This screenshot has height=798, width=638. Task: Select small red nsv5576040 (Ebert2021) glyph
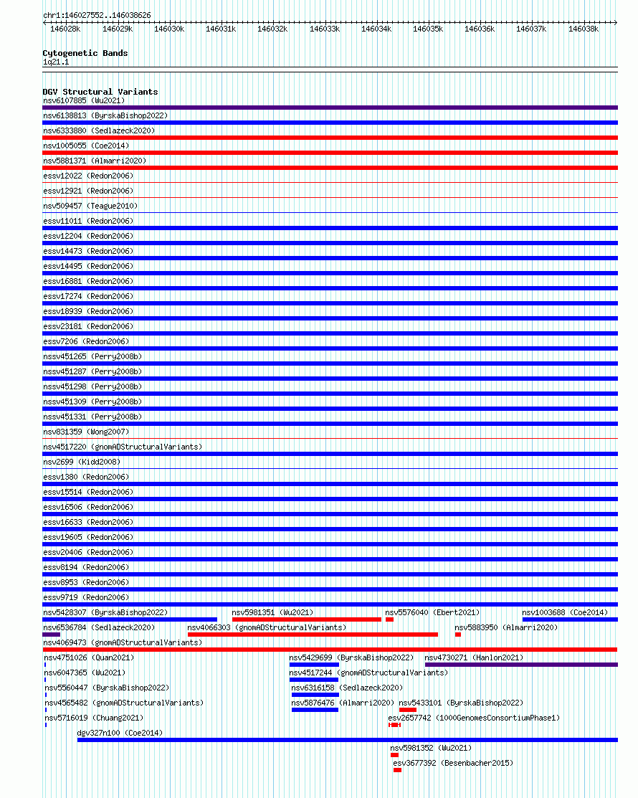tap(390, 619)
